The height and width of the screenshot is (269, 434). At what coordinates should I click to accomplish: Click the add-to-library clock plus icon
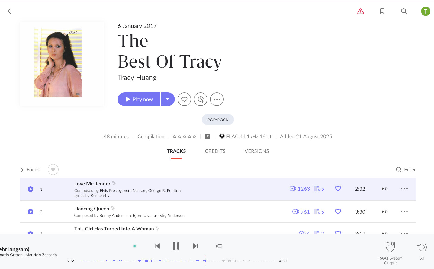(201, 99)
